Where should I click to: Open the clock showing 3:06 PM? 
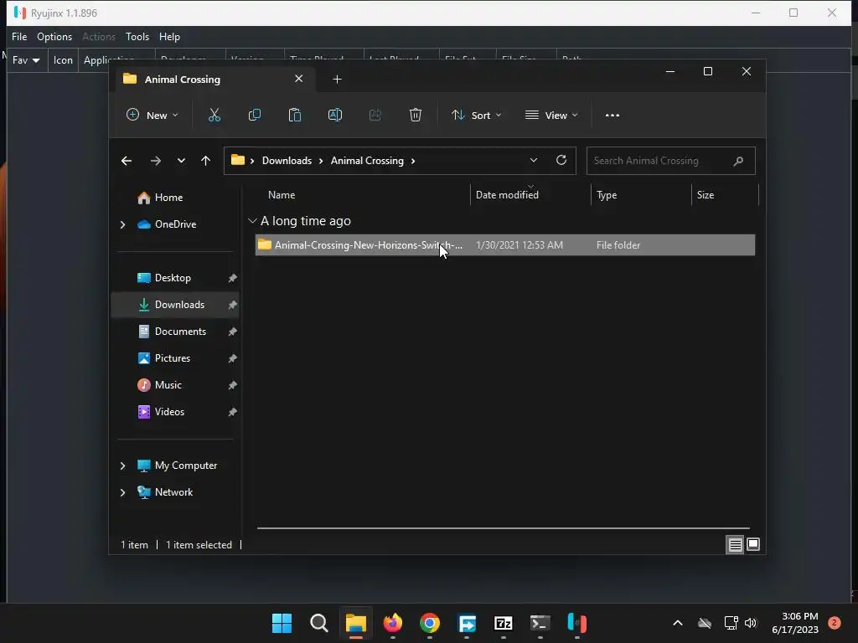pos(795,623)
